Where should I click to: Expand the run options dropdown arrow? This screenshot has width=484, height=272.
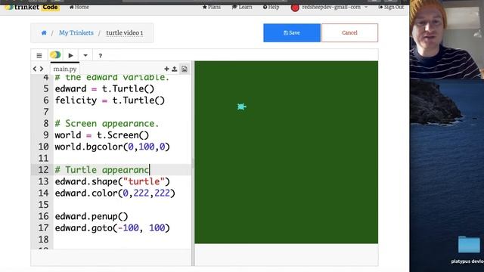(85, 55)
